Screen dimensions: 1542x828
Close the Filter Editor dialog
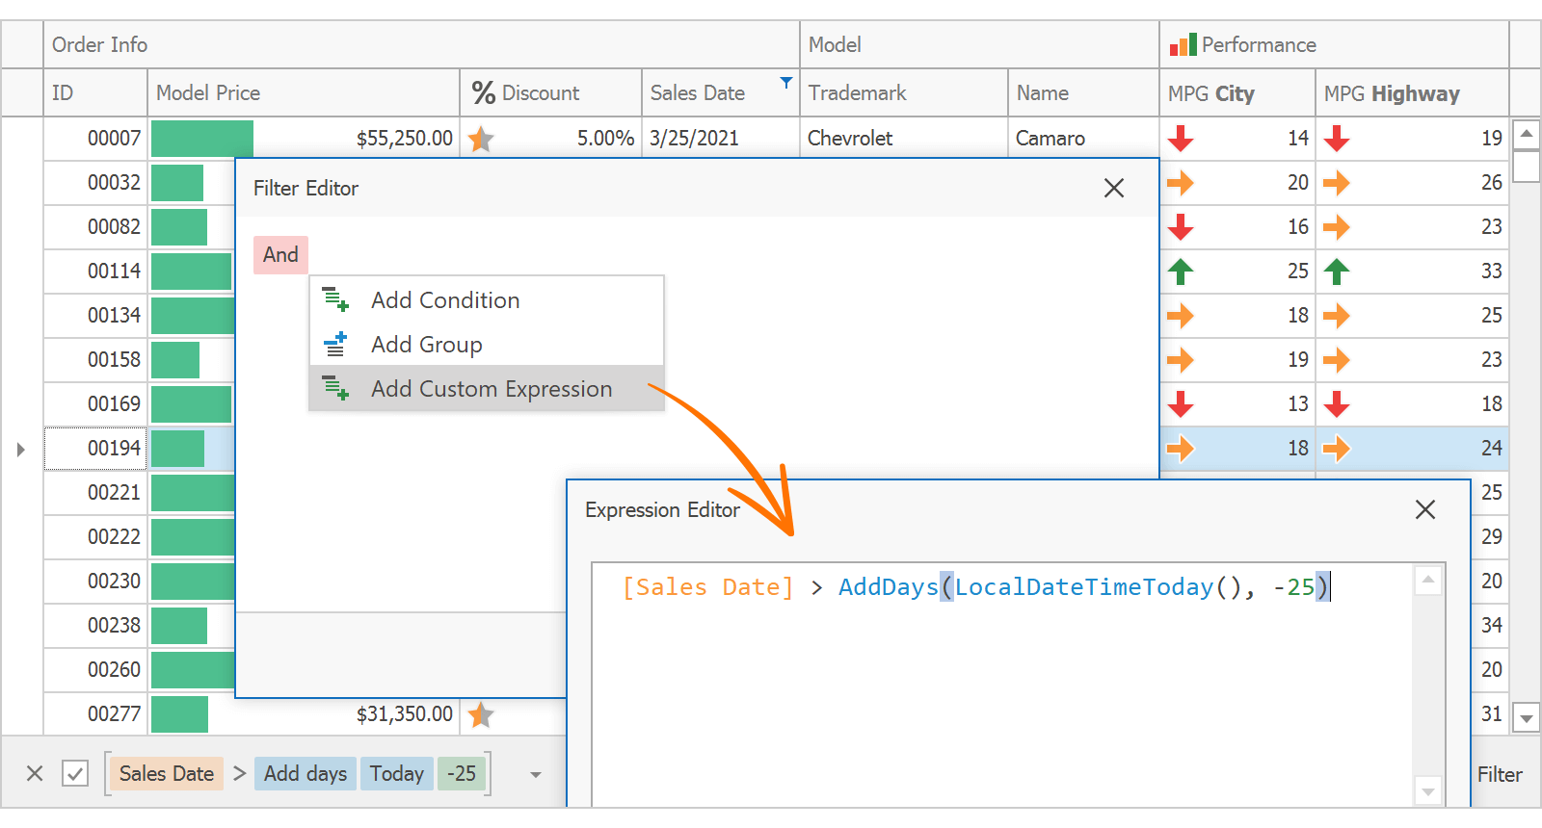click(1114, 188)
